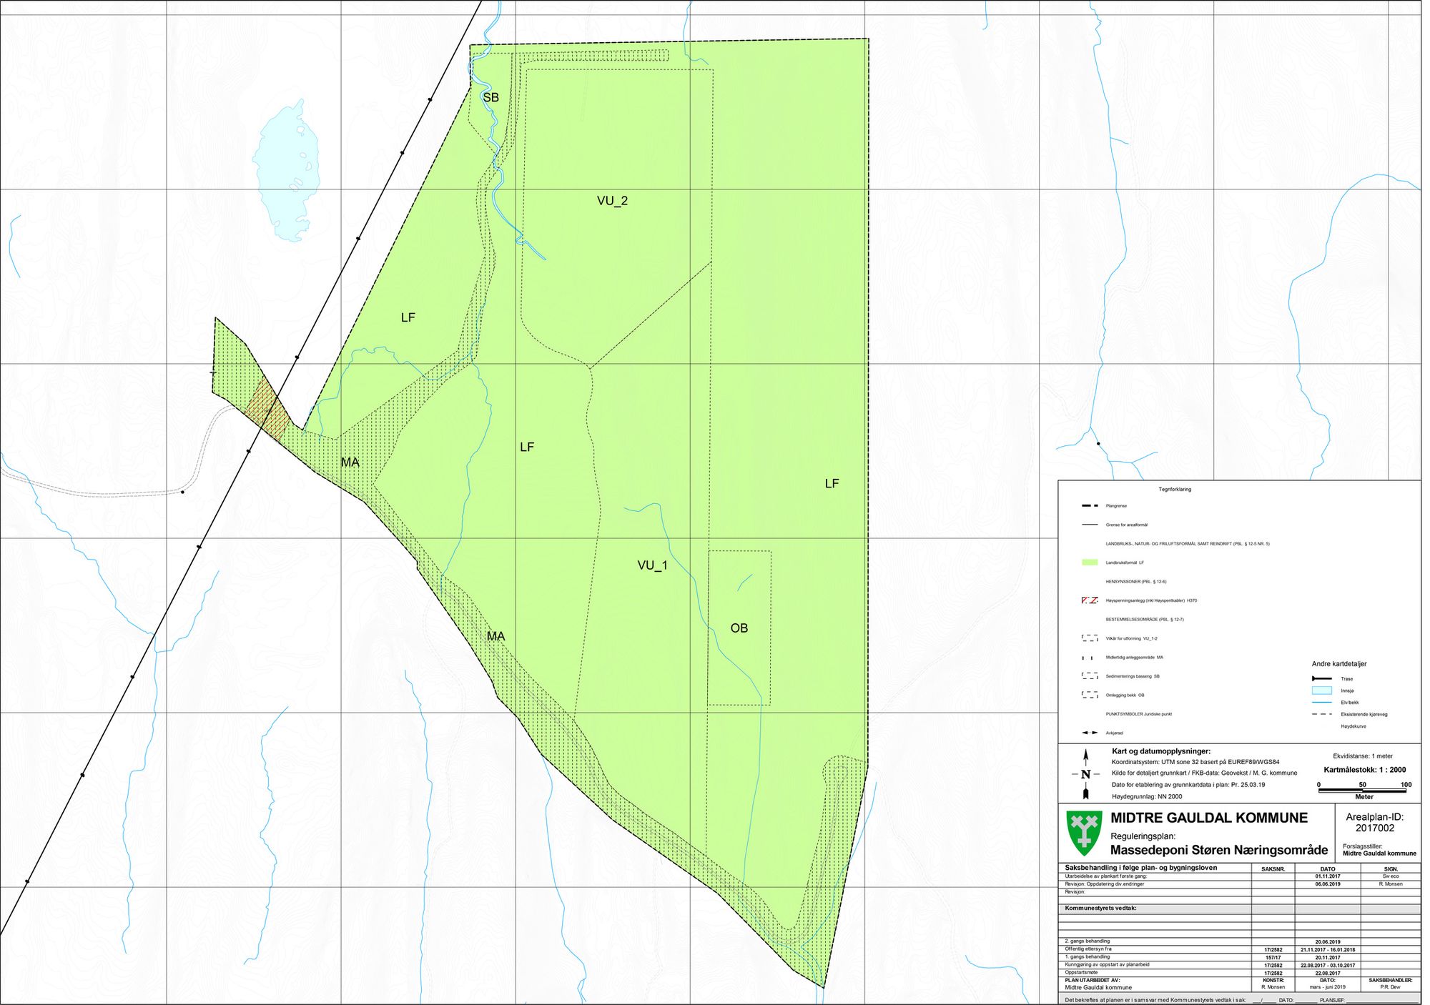
Task: Click the VU_1 zone label
Action: (x=652, y=565)
